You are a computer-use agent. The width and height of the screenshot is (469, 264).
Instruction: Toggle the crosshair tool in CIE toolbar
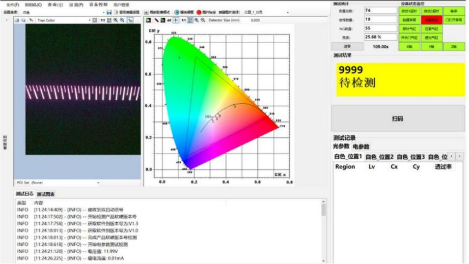176,20
